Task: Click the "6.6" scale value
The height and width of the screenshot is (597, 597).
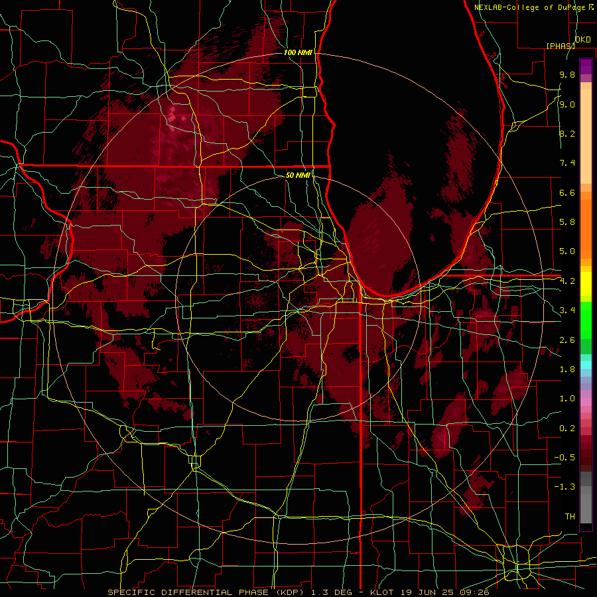Action: click(x=567, y=192)
